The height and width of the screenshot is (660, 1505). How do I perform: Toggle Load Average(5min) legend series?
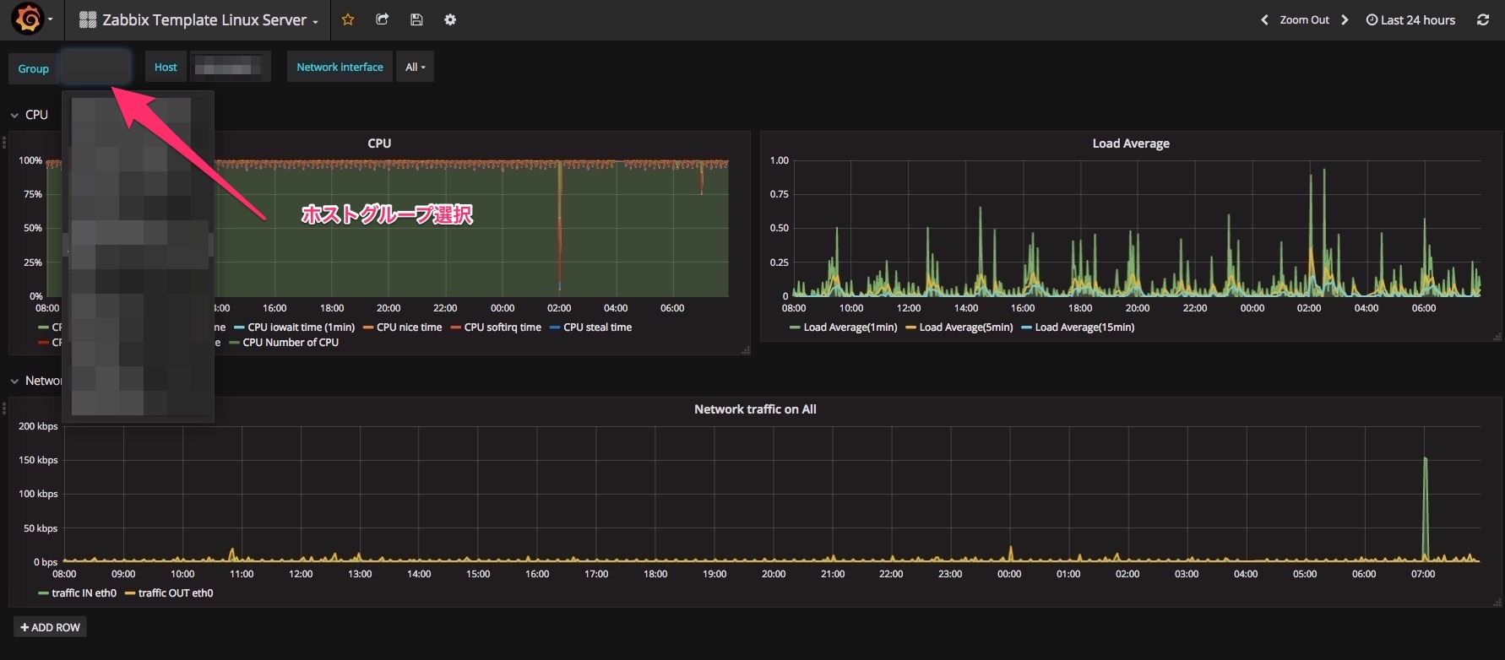[x=964, y=327]
